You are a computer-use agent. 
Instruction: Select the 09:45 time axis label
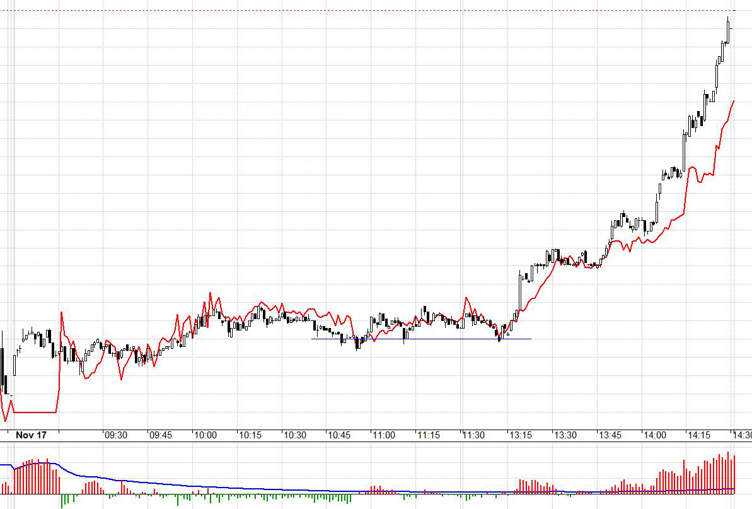click(x=161, y=435)
